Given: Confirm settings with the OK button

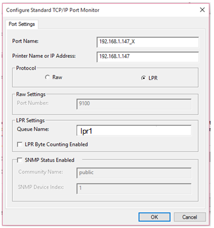Looking at the screenshot, I should click(x=154, y=217).
